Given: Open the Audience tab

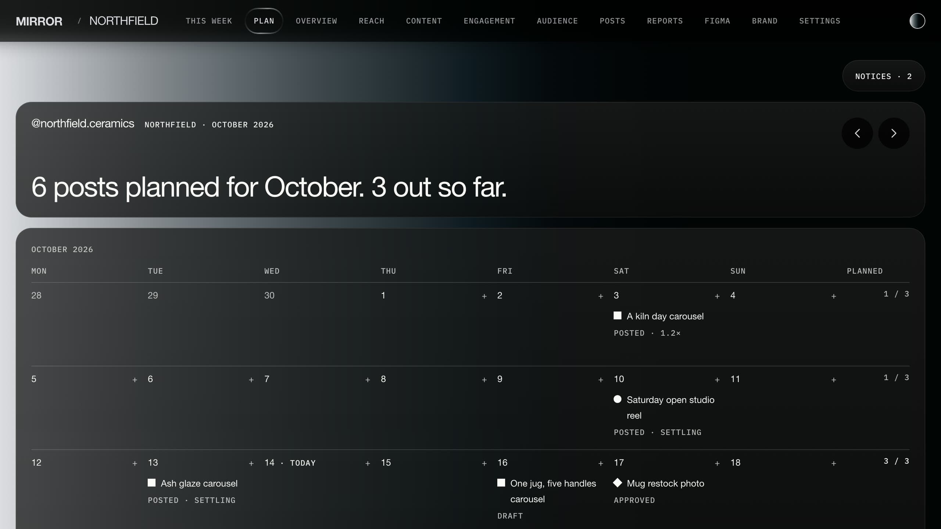Looking at the screenshot, I should (x=557, y=21).
